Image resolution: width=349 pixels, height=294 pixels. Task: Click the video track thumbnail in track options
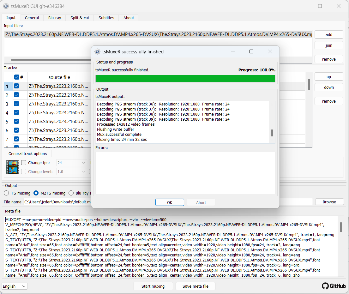tap(12, 167)
